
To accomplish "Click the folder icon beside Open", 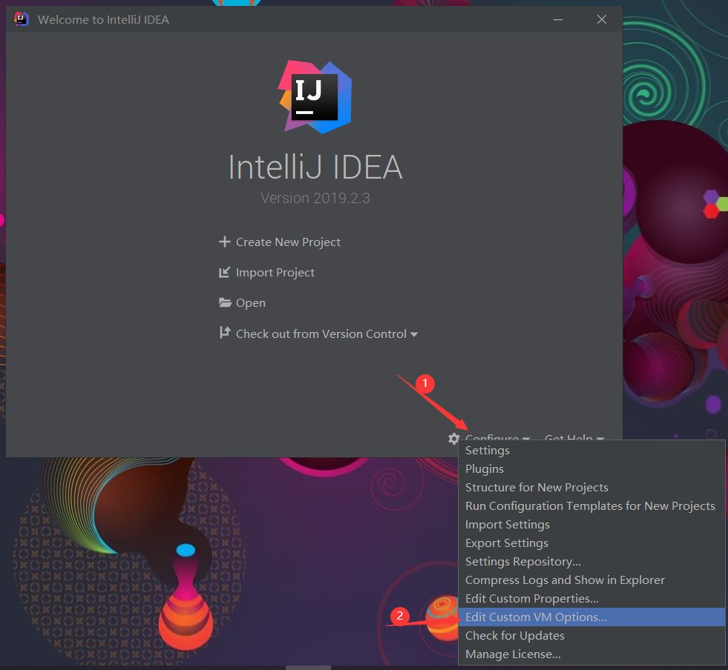I will [x=225, y=303].
